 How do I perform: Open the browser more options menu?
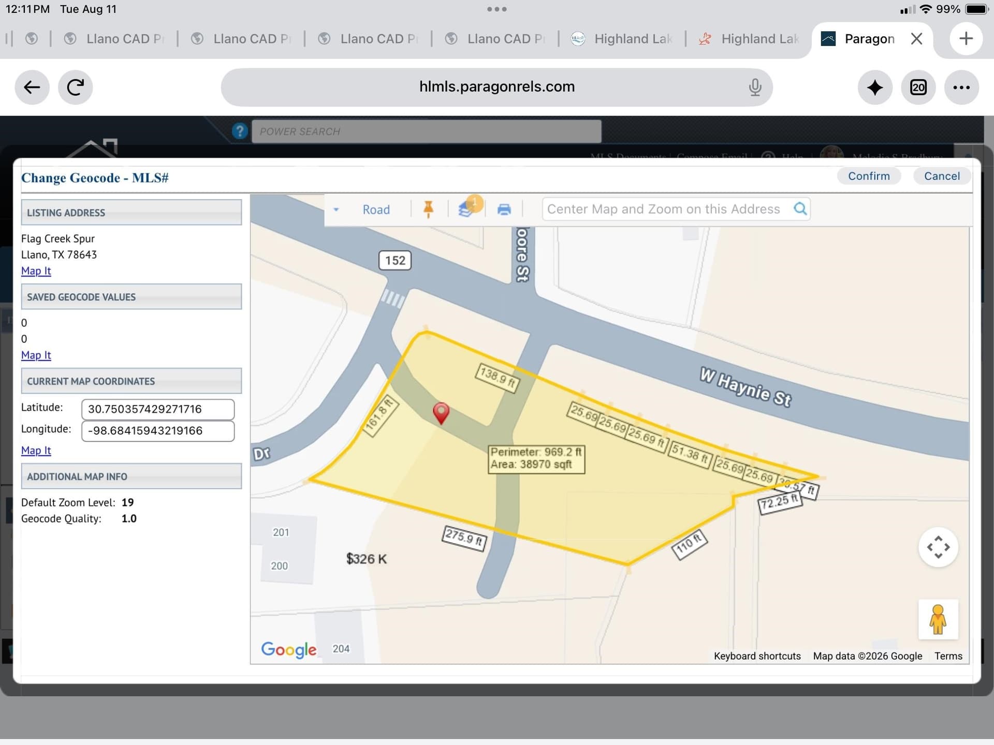[x=961, y=87]
